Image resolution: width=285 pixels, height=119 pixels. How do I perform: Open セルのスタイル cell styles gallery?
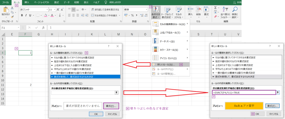point(179,12)
